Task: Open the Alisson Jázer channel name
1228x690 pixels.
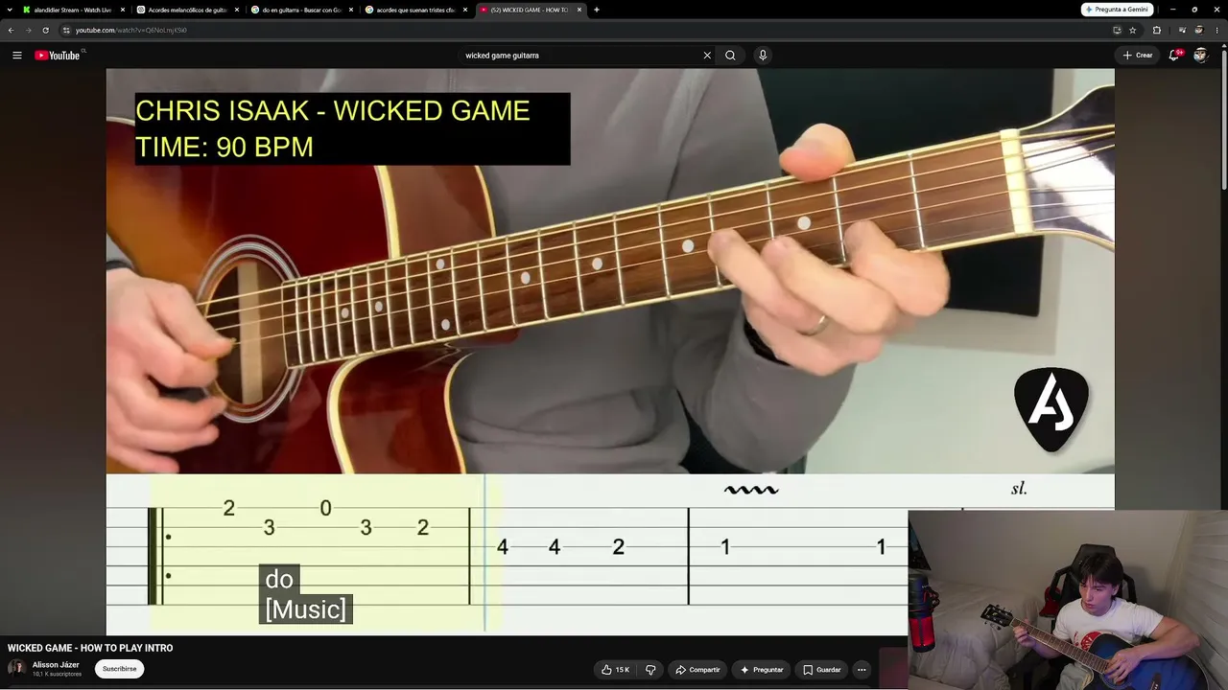Action: (x=56, y=665)
